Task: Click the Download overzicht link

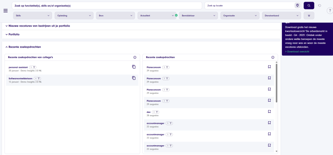Action: [x=297, y=52]
